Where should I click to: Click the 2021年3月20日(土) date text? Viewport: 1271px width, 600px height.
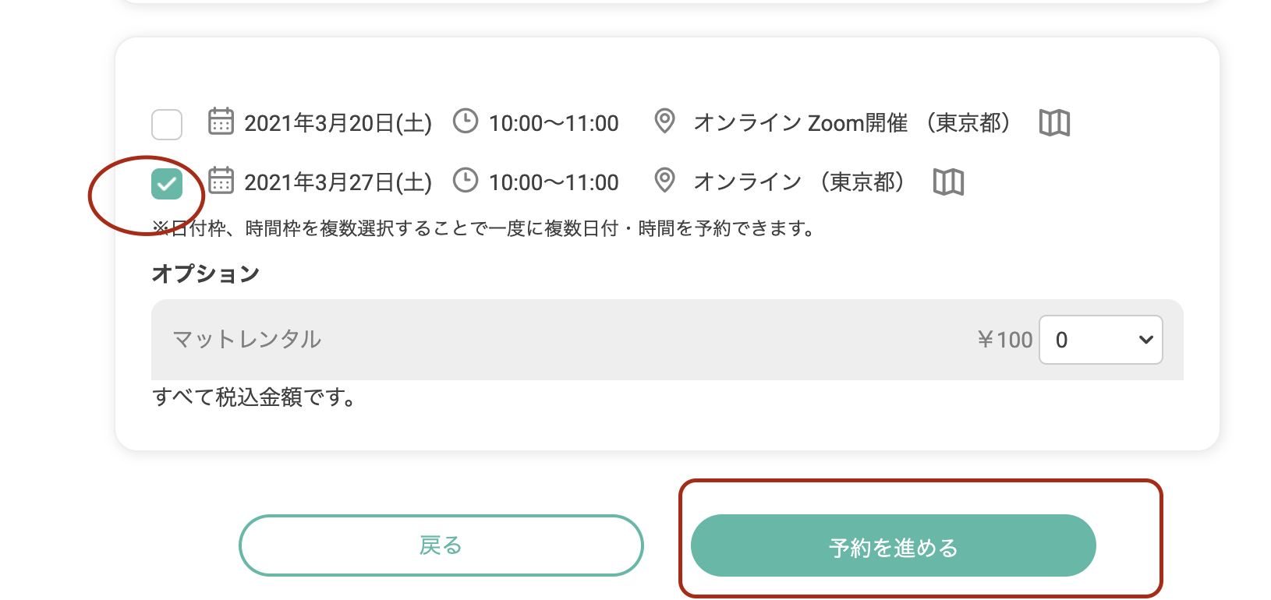pos(338,123)
